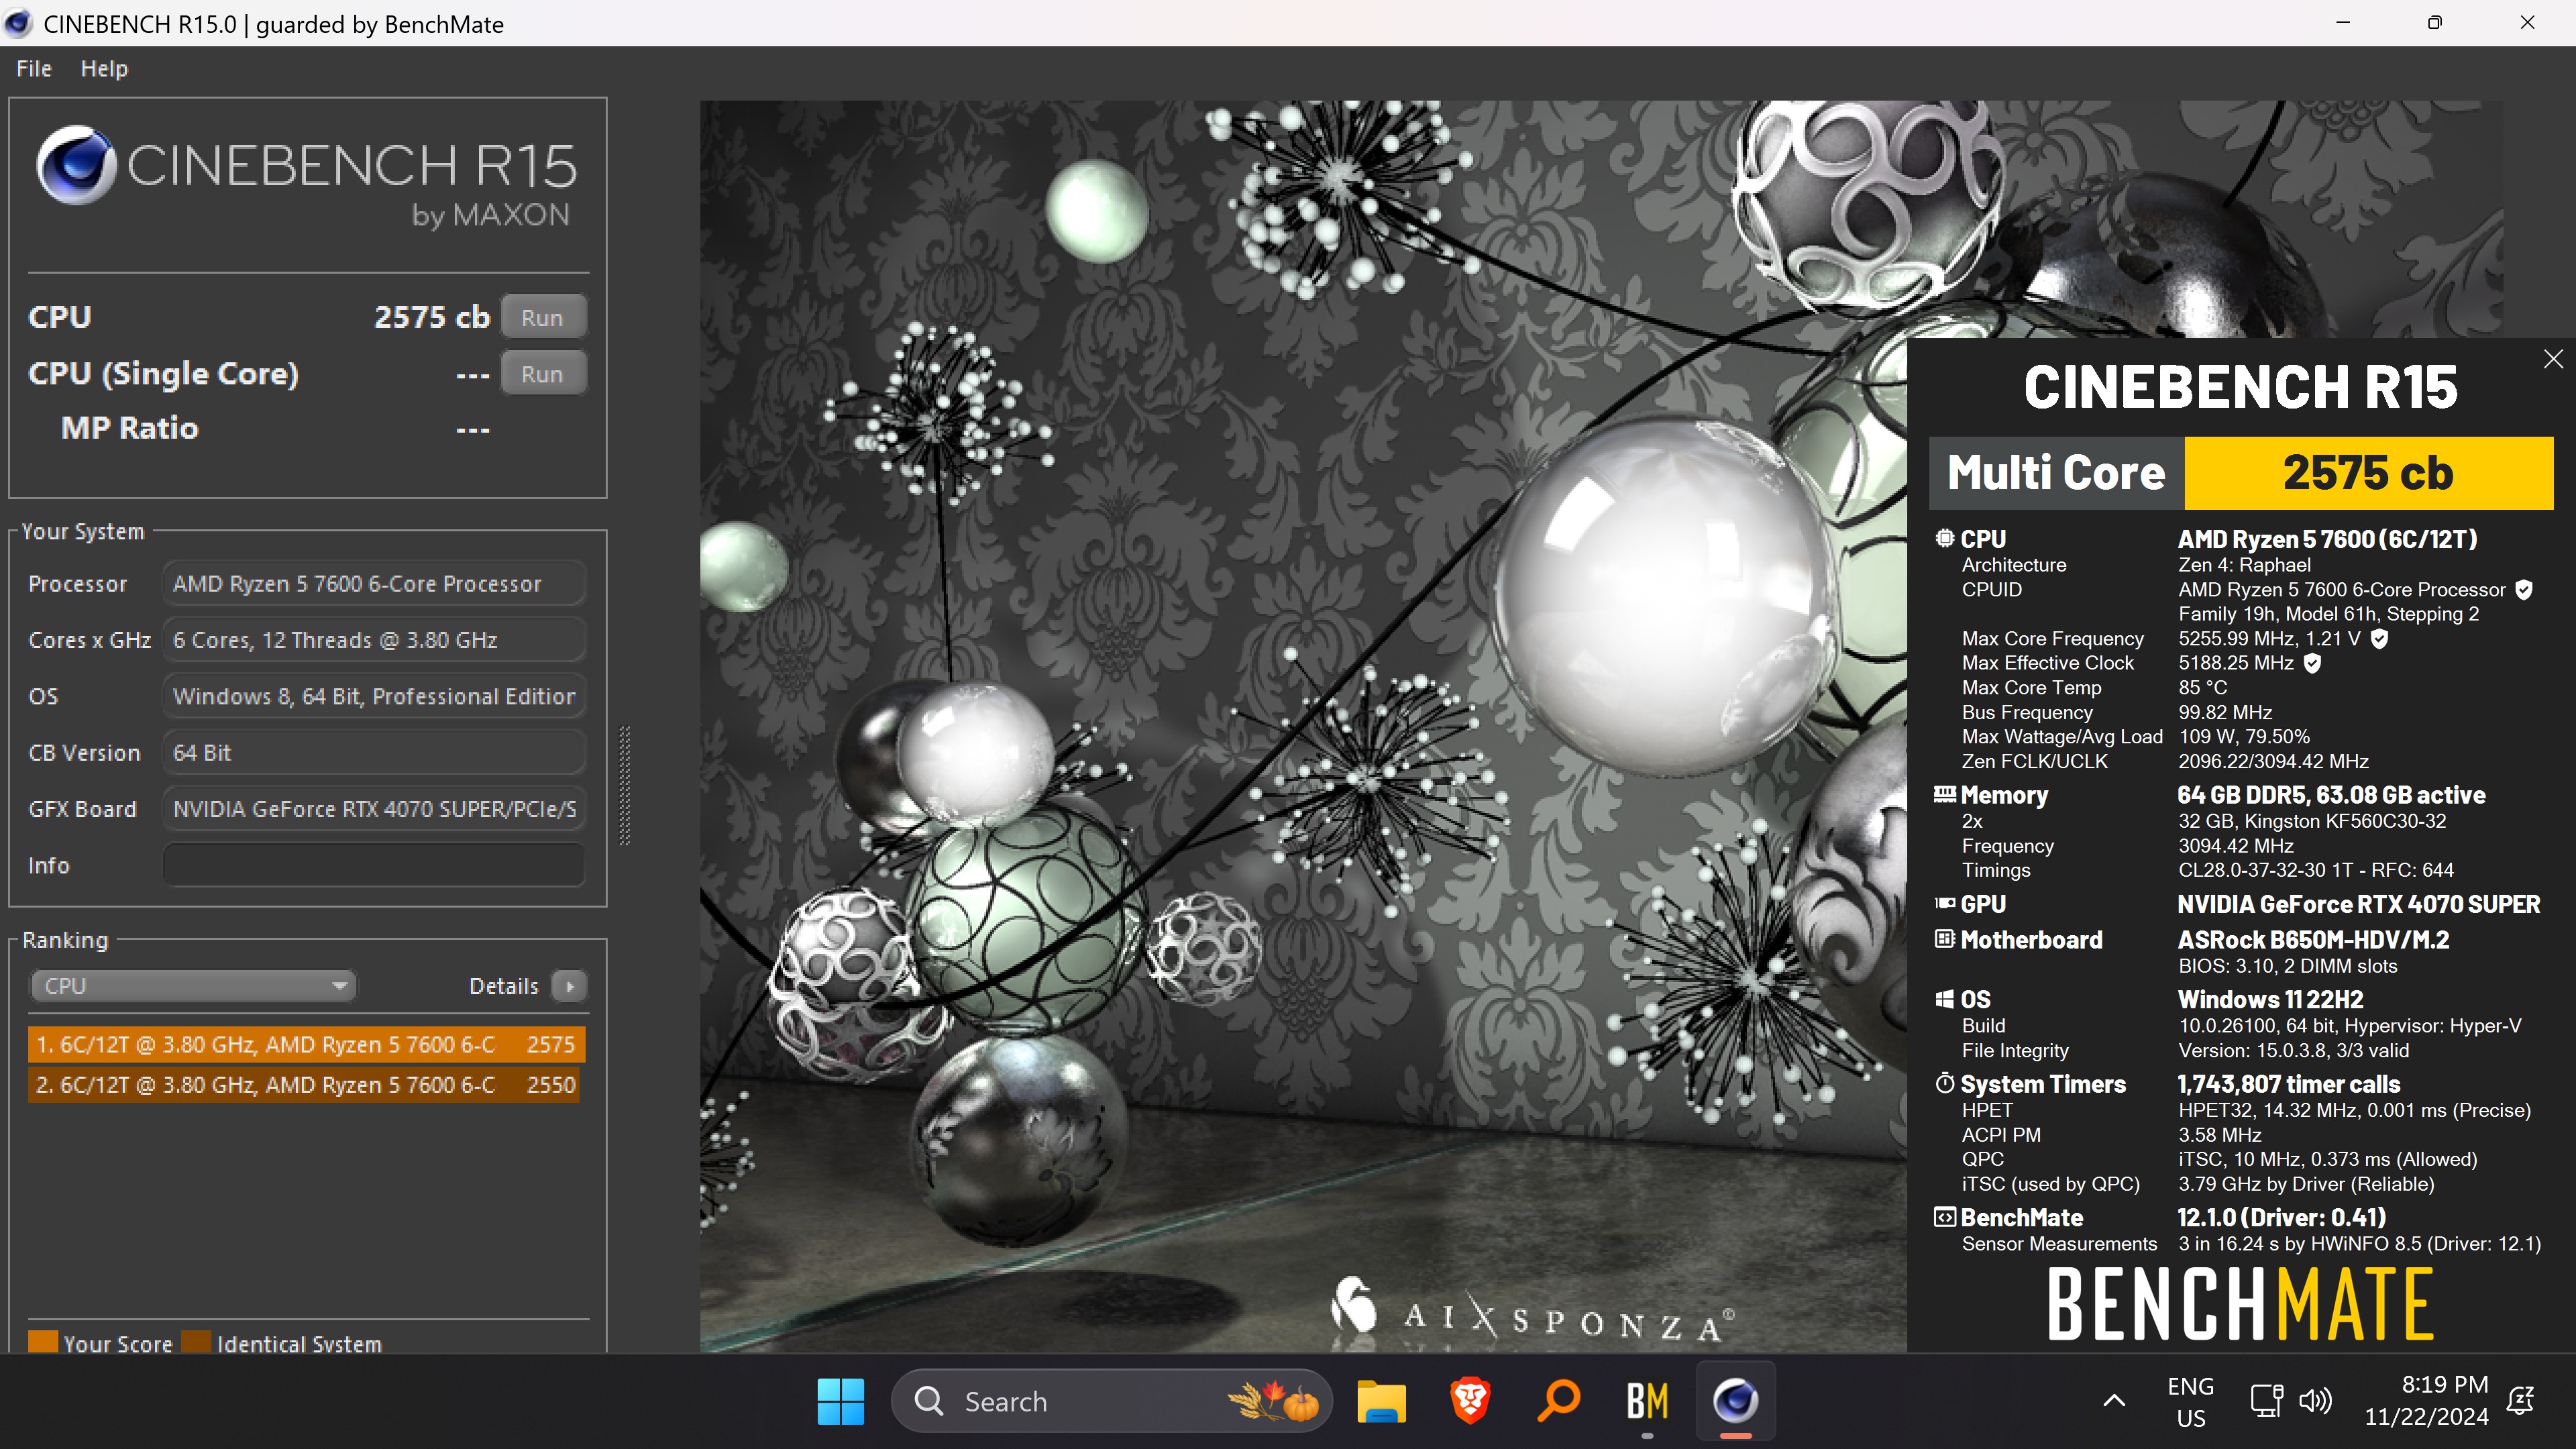Open network settings tray icon
Screen dimensions: 2576x1449
point(2266,1402)
